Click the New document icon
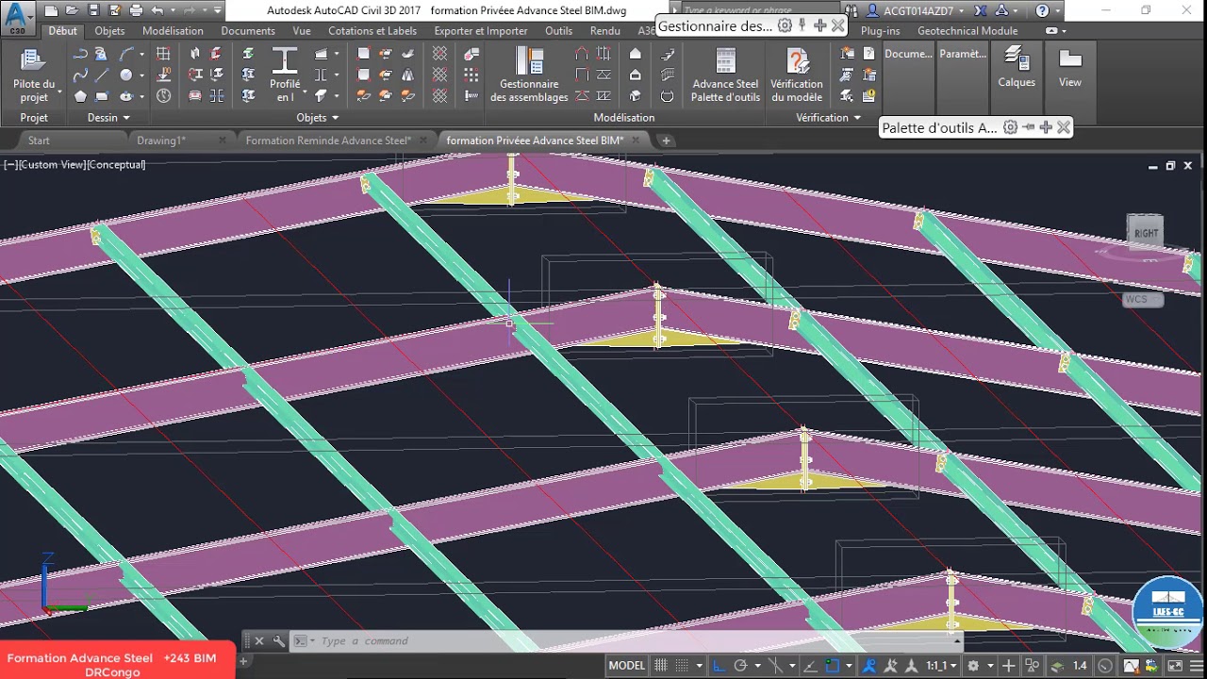This screenshot has width=1207, height=679. click(x=51, y=10)
